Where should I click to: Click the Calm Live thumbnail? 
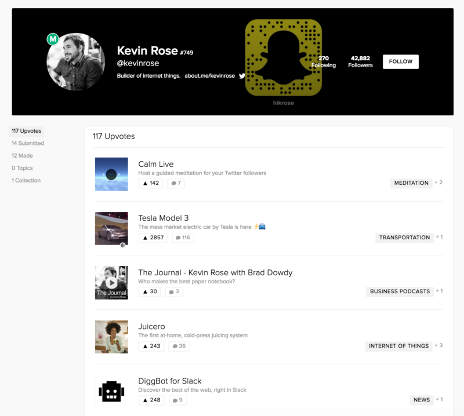(111, 174)
